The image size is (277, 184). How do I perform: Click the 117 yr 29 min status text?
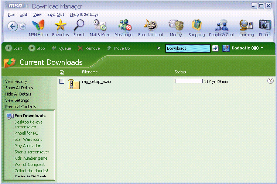216,81
